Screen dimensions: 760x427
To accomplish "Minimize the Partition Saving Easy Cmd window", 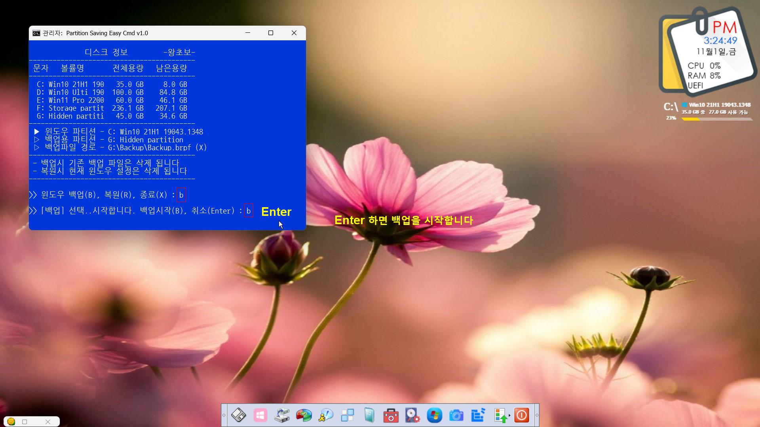I will coord(248,33).
